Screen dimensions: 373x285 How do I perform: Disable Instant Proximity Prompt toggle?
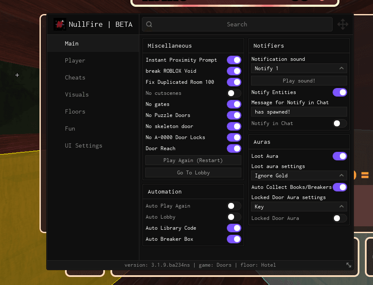(x=234, y=60)
